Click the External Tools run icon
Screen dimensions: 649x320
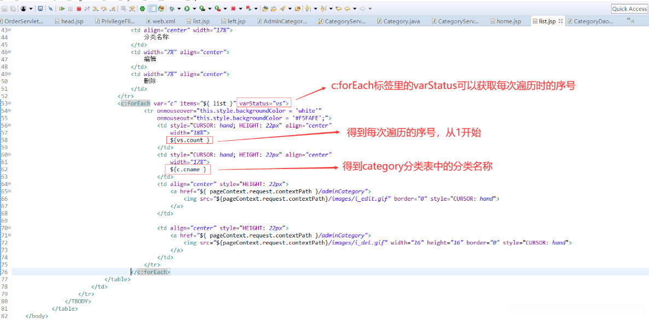pyautogui.click(x=218, y=9)
